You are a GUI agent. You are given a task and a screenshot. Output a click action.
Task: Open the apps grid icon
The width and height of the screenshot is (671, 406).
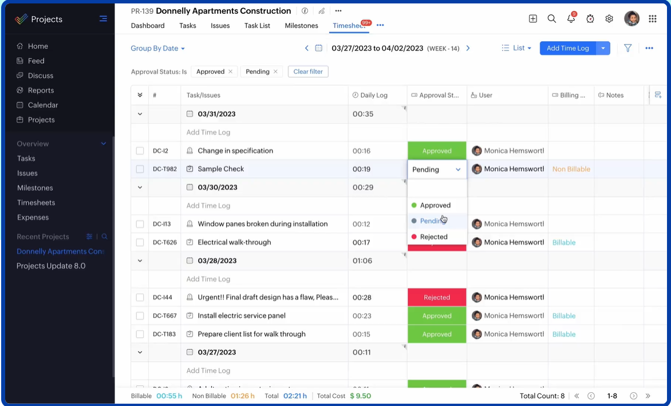click(652, 19)
